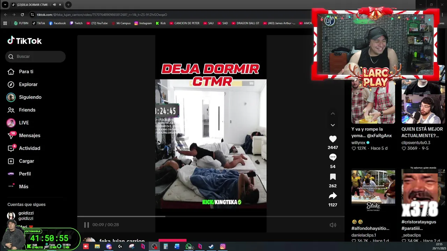The image size is (447, 251).
Task: Open Actividad notifications
Action: [x=24, y=148]
